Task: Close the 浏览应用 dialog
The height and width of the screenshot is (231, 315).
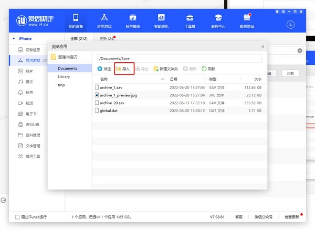Action: [x=262, y=47]
